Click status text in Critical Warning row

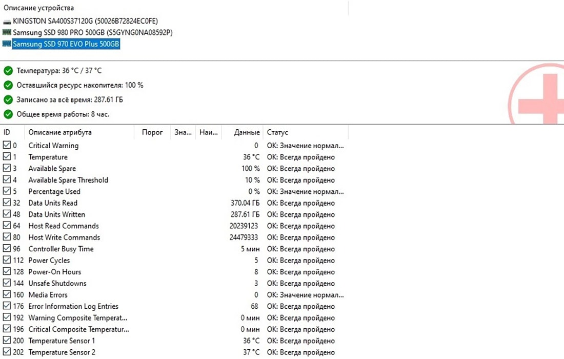306,146
